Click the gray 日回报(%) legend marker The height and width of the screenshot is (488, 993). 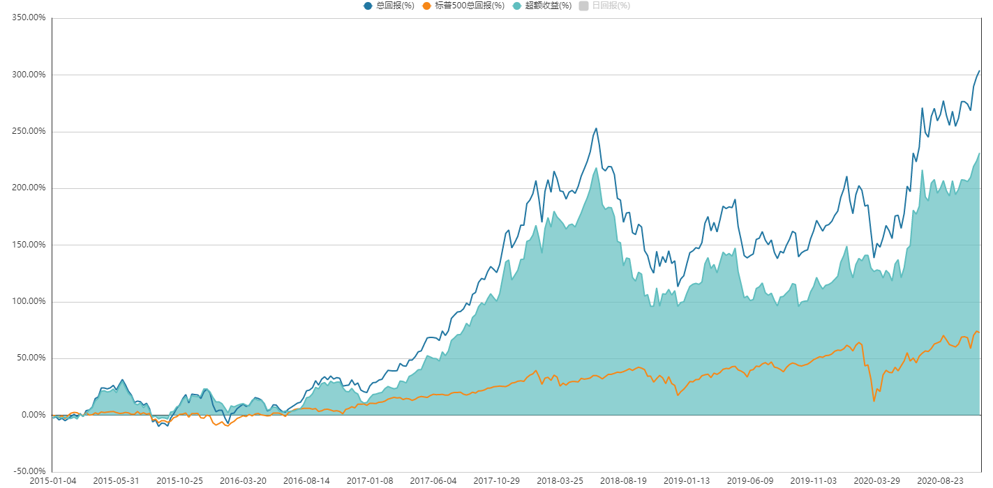(x=584, y=6)
